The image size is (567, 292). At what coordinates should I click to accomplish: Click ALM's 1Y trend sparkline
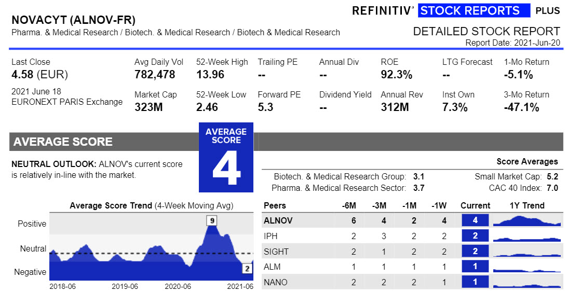tap(527, 270)
